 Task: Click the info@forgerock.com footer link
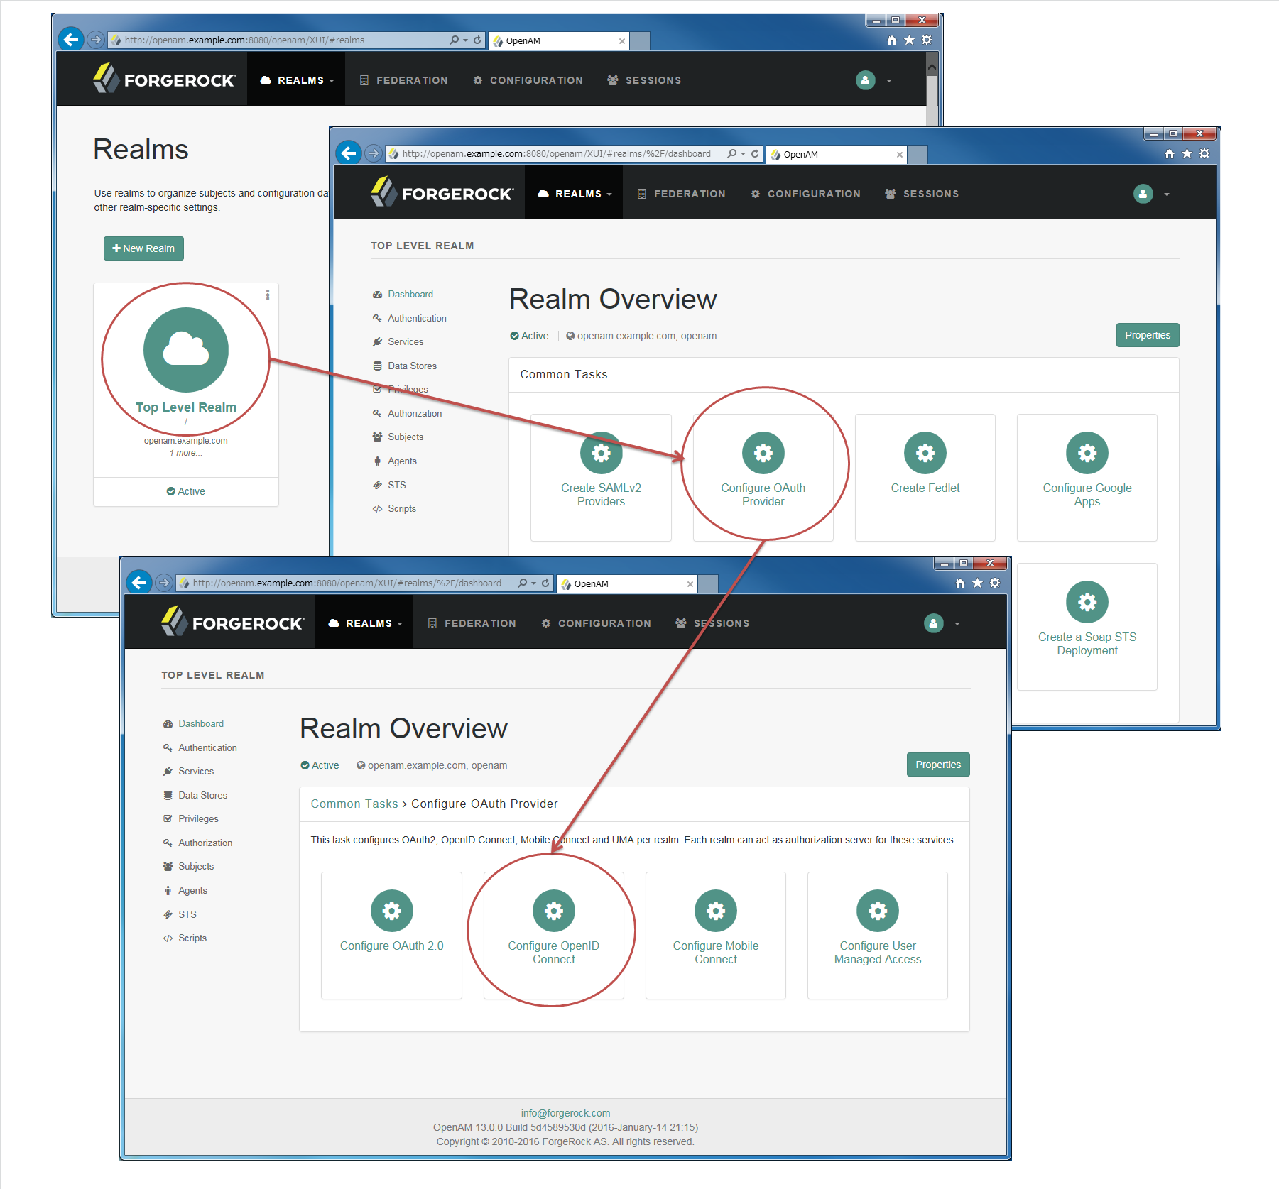point(566,1113)
